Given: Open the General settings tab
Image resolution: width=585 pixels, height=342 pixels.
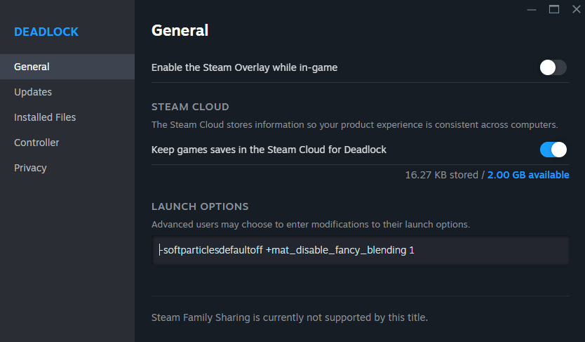Looking at the screenshot, I should [32, 67].
